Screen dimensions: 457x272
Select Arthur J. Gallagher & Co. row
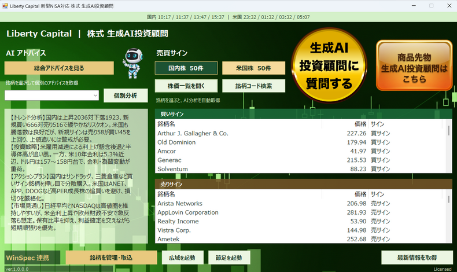pyautogui.click(x=301, y=133)
